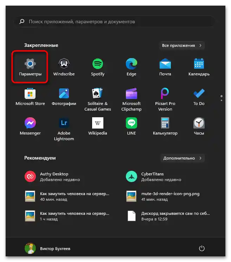The image size is (231, 262).
Task: Select the current pinned apps page dot
Action: [221, 96]
